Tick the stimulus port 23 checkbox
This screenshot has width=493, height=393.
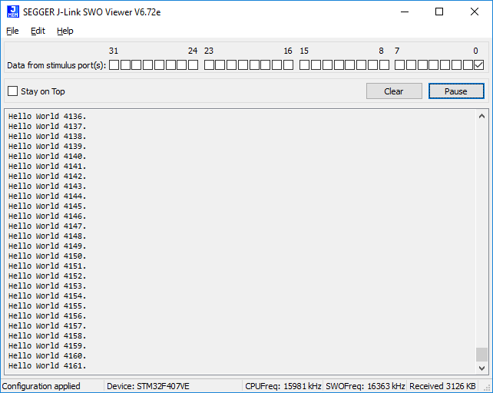click(x=209, y=65)
